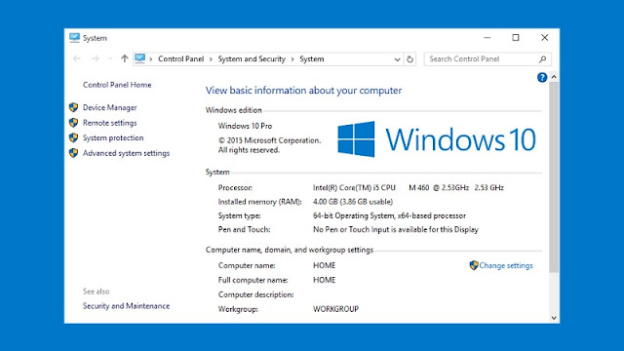
Task: Click System breadcrumb segment
Action: 312,58
